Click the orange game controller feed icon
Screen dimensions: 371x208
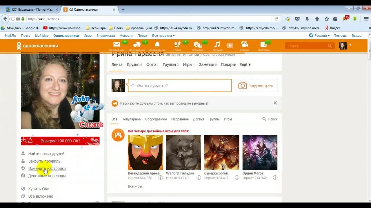click(118, 135)
